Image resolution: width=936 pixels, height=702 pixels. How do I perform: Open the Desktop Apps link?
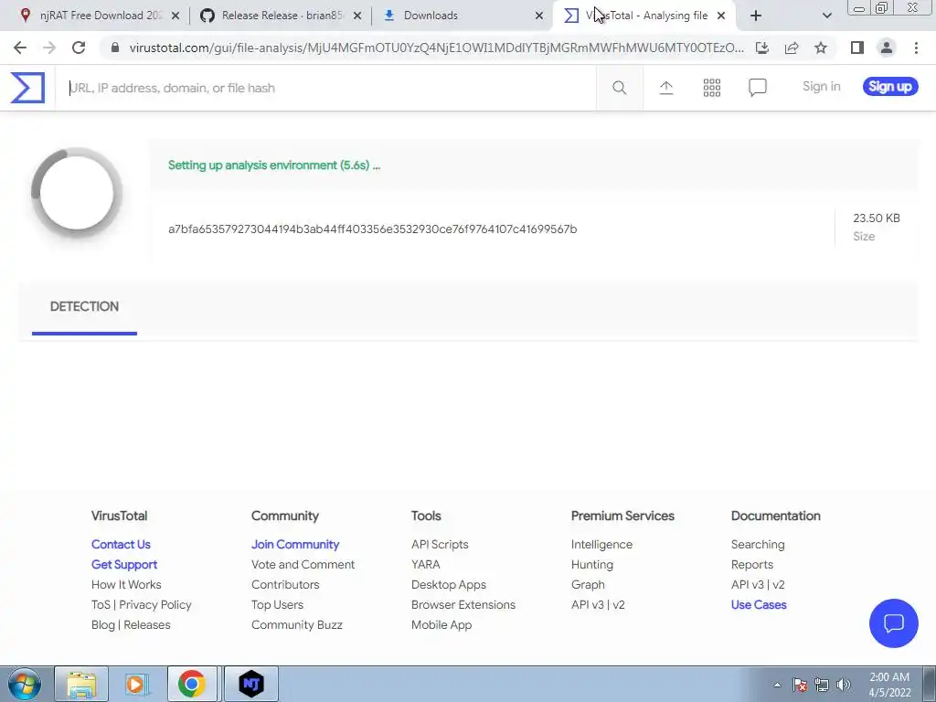click(x=448, y=585)
